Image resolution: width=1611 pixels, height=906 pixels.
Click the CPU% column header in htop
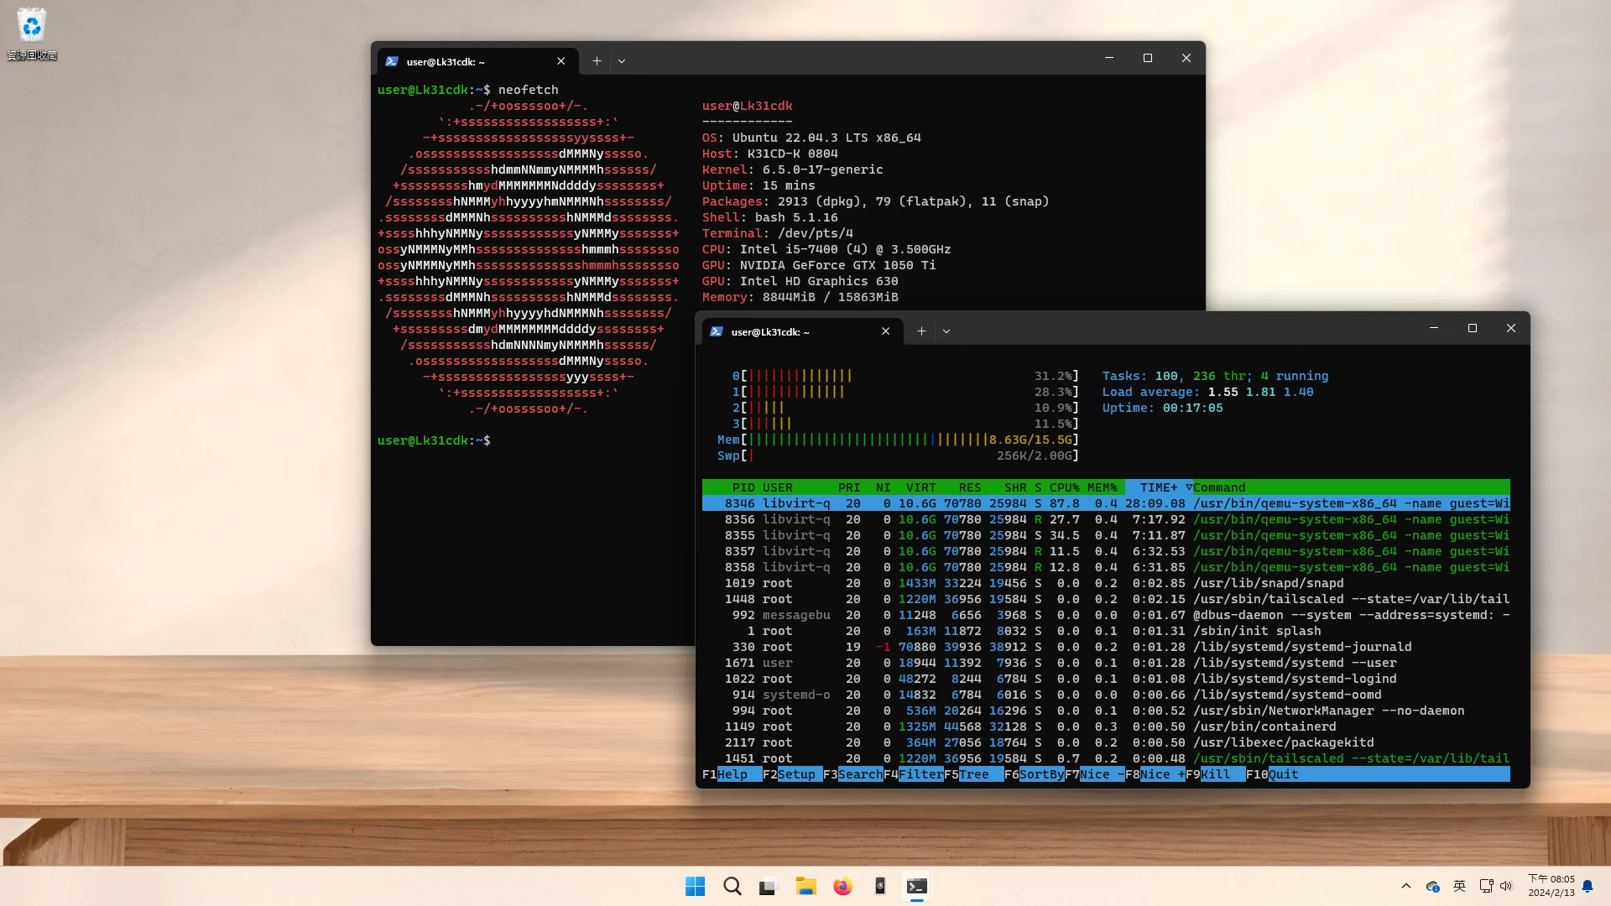point(1064,487)
